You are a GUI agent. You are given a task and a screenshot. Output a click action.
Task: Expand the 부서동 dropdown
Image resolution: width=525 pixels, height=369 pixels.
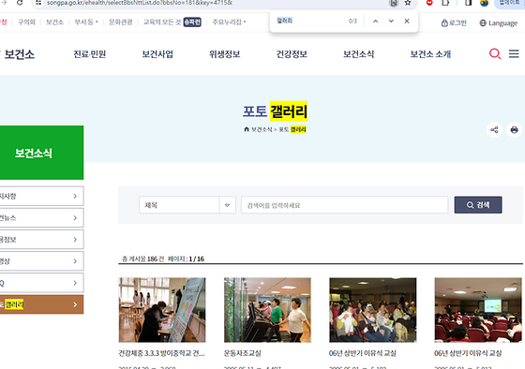click(x=86, y=22)
